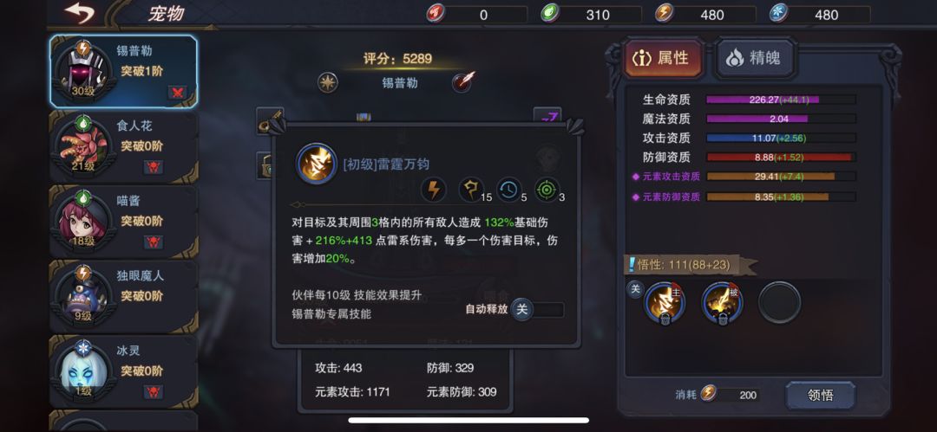Expand 元素防御资质 attribute row
The height and width of the screenshot is (432, 937).
tap(744, 197)
